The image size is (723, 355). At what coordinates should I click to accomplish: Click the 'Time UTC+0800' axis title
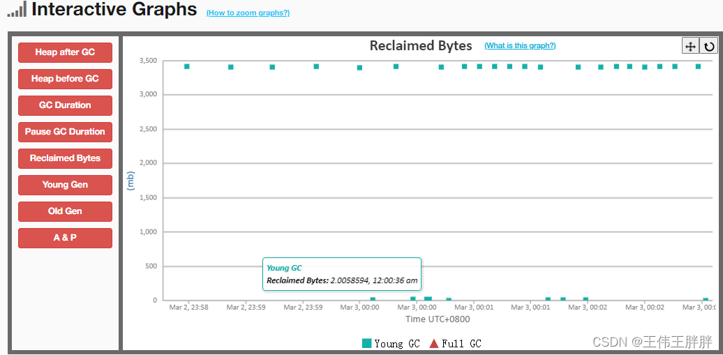[x=438, y=319]
